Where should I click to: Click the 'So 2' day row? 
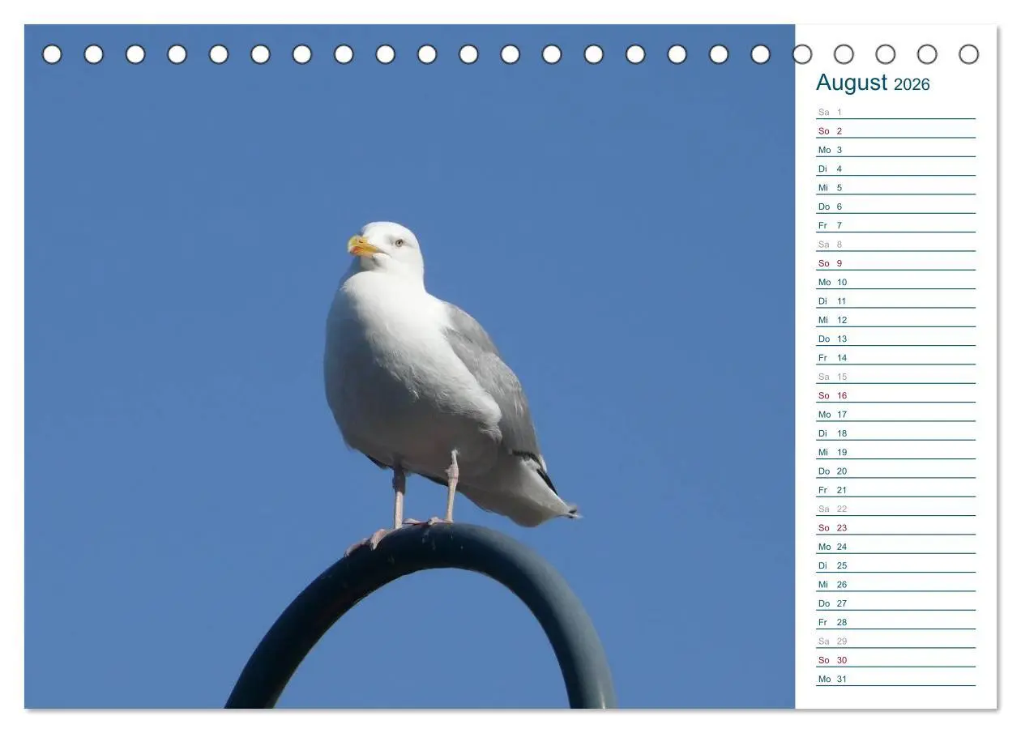click(x=895, y=130)
